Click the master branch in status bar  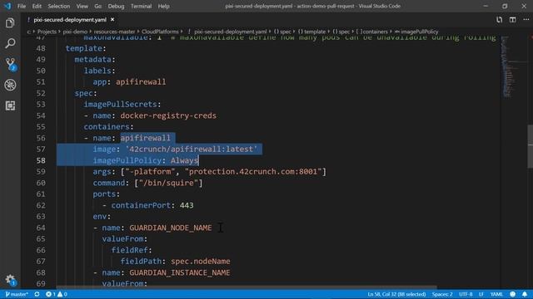click(17, 294)
